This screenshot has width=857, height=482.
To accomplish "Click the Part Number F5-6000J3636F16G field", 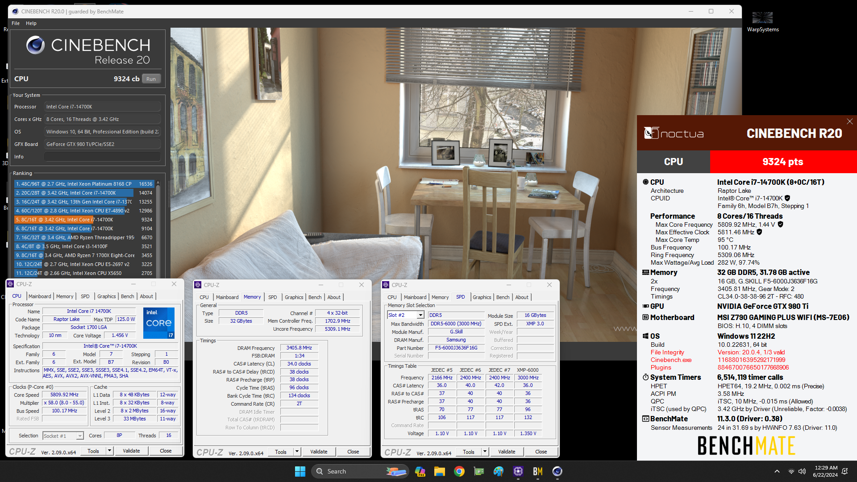I will 456,348.
